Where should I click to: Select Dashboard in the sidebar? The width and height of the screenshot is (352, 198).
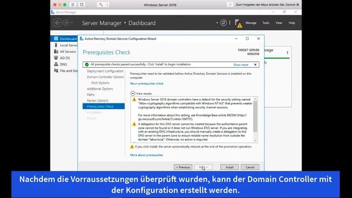[64, 38]
